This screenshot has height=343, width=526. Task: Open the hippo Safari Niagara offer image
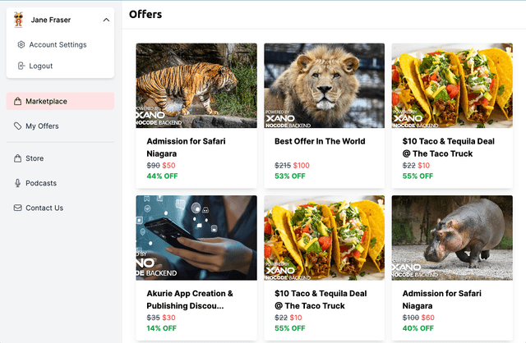pos(452,238)
